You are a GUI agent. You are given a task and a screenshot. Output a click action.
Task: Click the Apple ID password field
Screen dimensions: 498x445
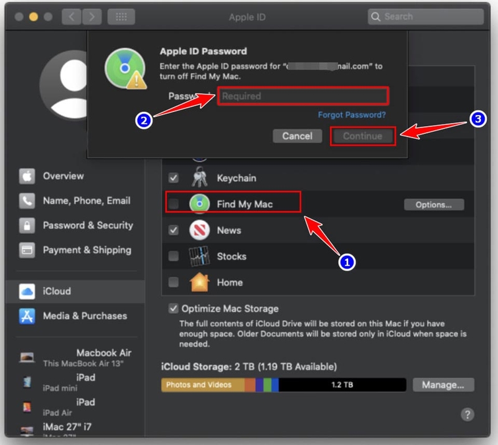tap(303, 96)
